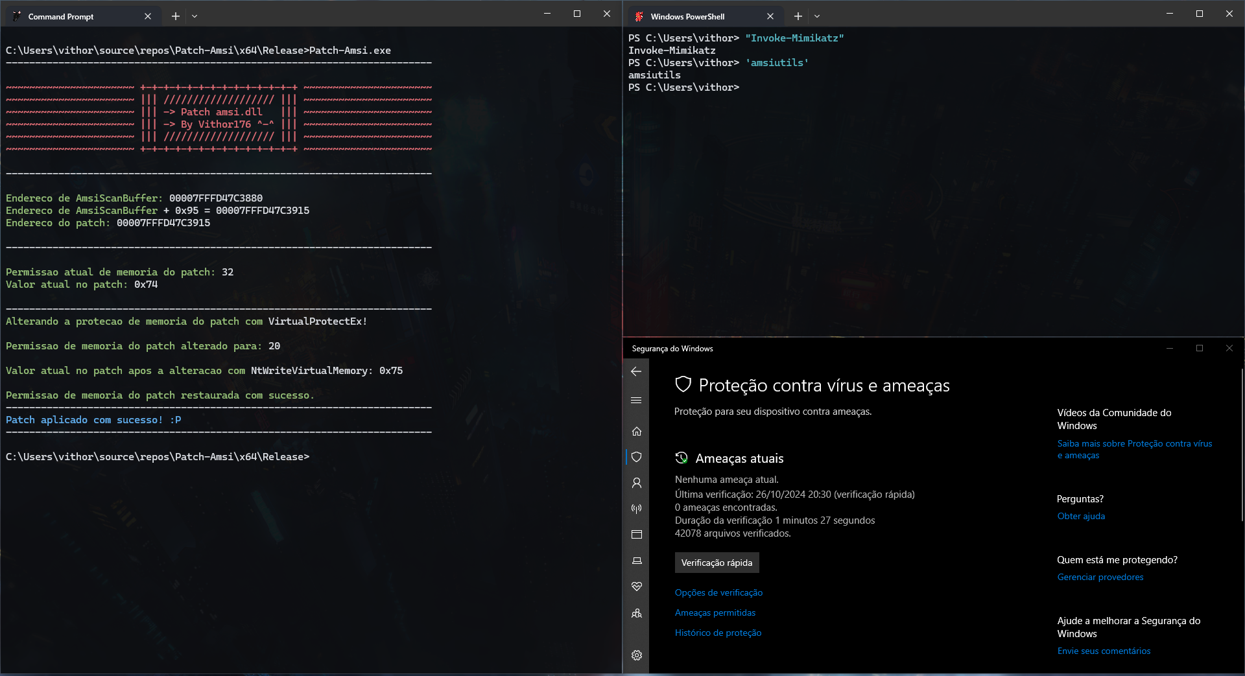Click the "Endereco de AmsiScanBuffer: 00007FFFD47C3880" line
The image size is (1245, 676).
[x=134, y=198]
